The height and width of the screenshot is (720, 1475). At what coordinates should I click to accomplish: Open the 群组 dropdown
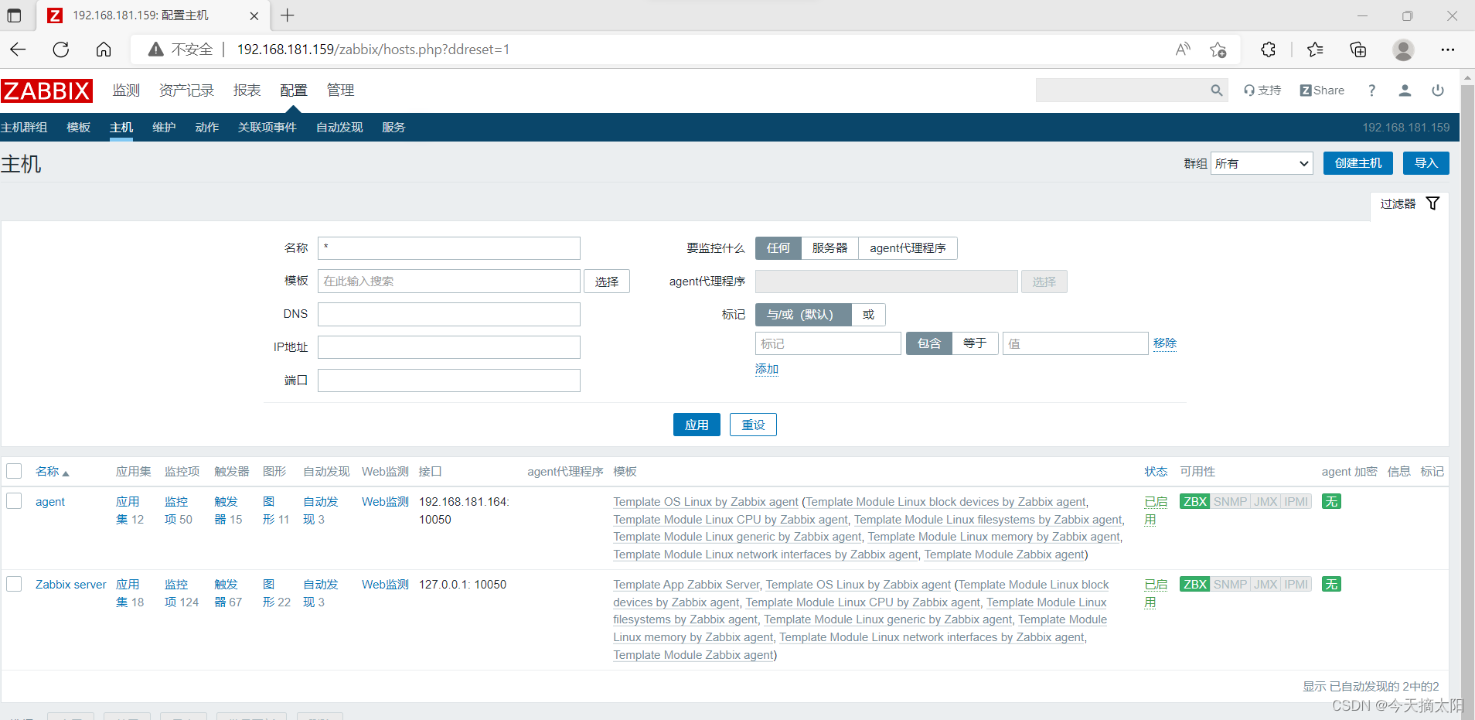(1262, 163)
